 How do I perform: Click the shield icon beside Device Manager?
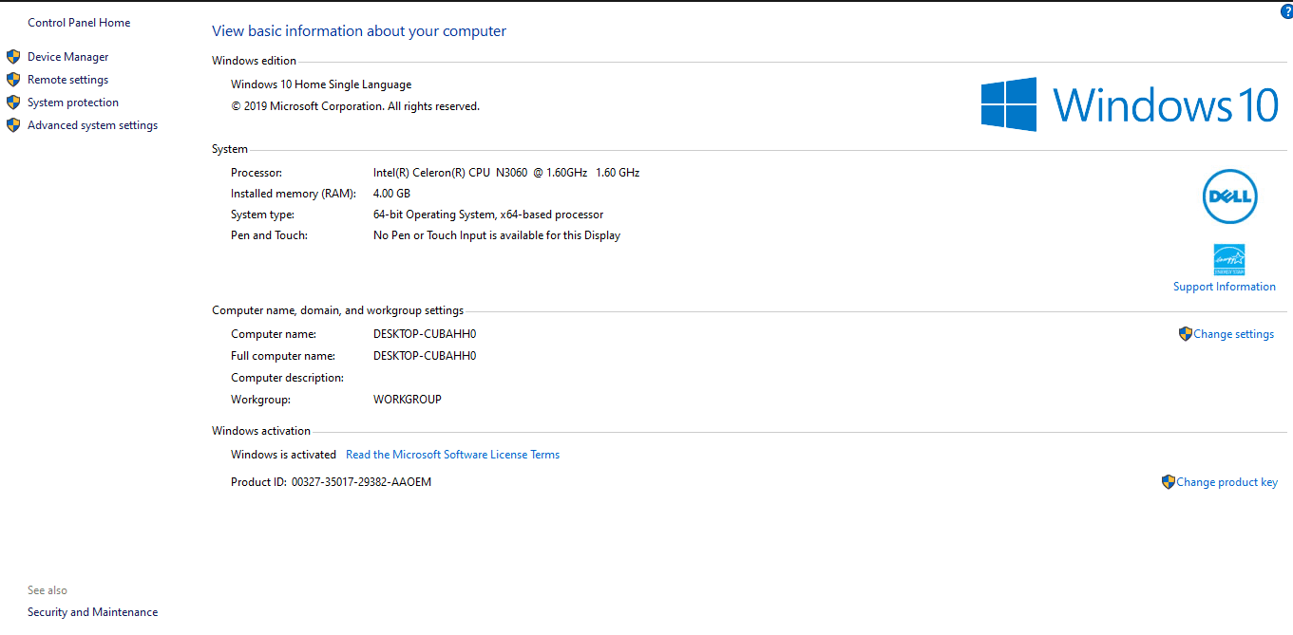click(x=13, y=57)
